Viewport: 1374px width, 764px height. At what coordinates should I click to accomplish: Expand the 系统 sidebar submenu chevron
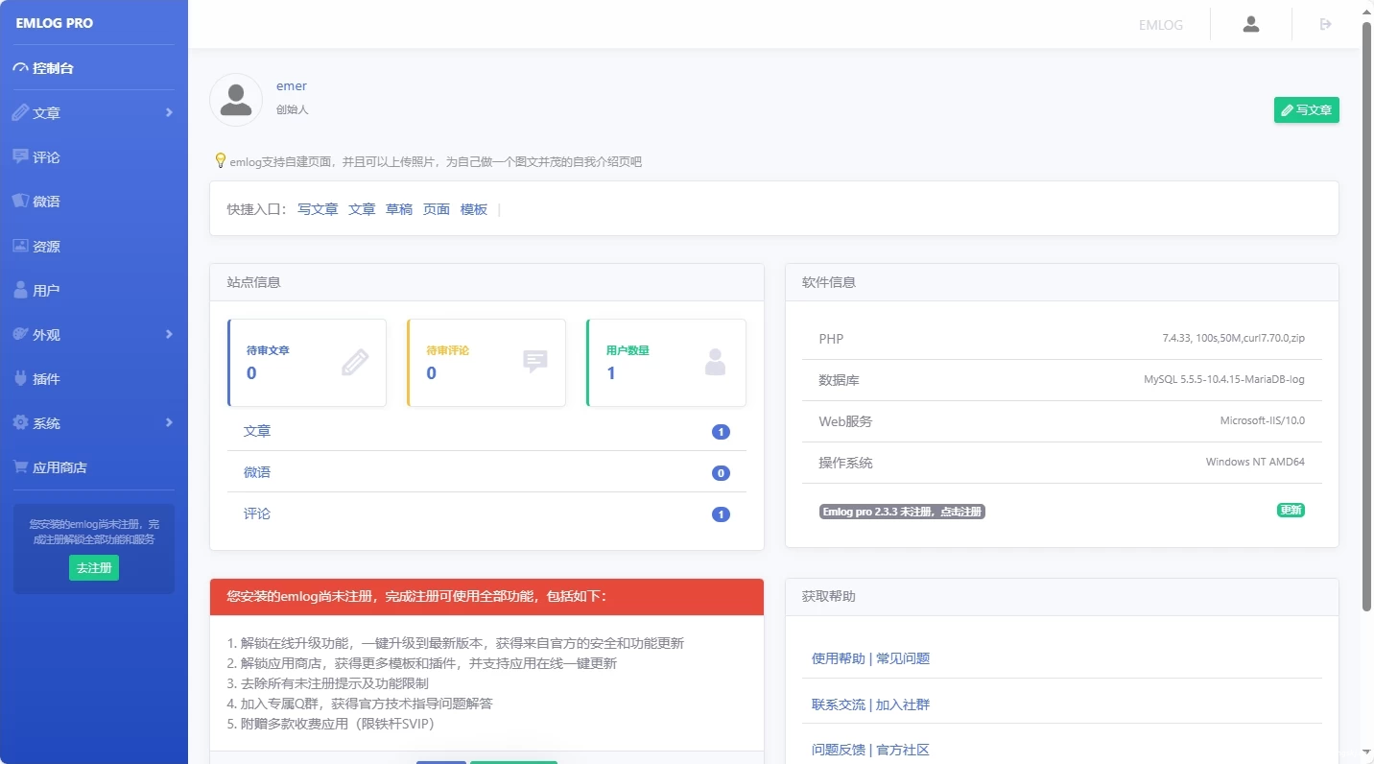coord(169,422)
